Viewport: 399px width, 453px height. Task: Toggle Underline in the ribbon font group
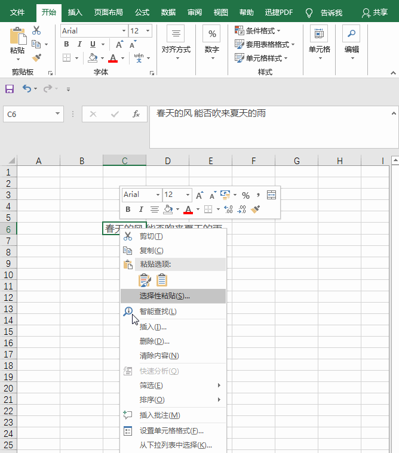click(93, 44)
